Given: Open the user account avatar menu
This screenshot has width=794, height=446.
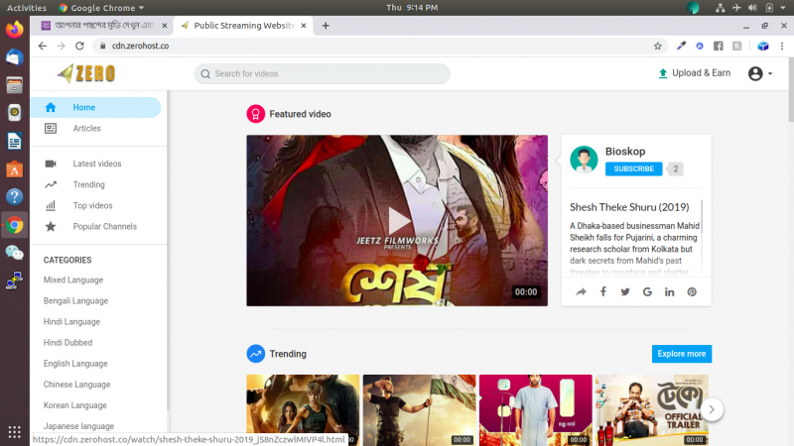Looking at the screenshot, I should 760,73.
